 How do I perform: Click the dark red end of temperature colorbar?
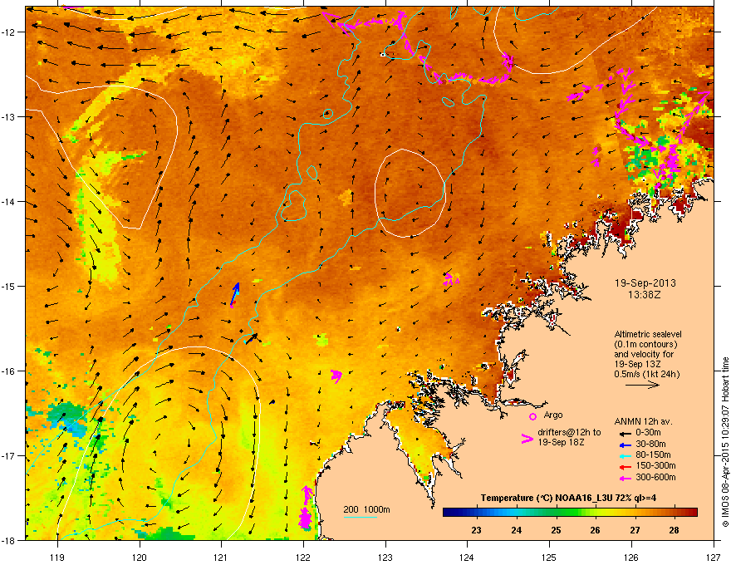(694, 512)
